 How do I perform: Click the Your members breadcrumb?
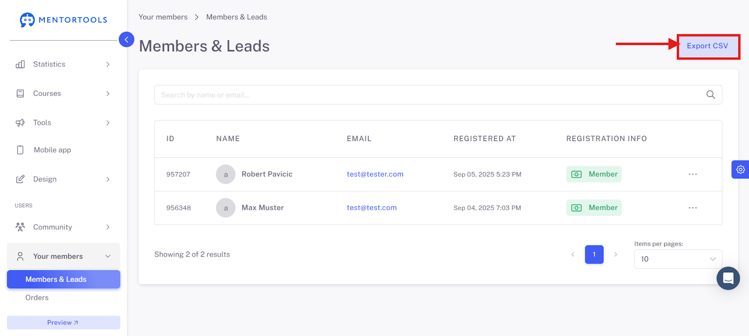163,17
